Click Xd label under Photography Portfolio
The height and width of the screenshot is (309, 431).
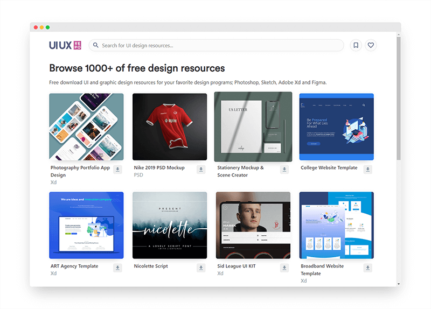coord(53,182)
